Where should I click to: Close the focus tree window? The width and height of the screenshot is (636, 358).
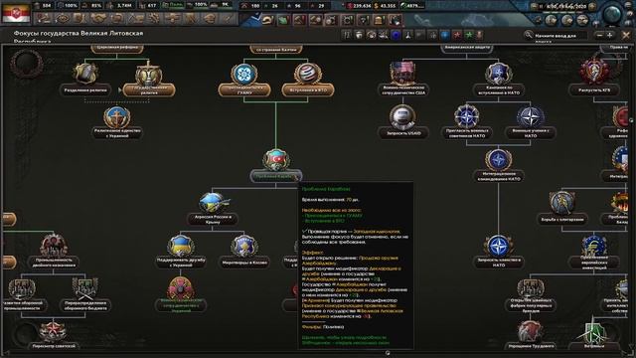tap(626, 36)
